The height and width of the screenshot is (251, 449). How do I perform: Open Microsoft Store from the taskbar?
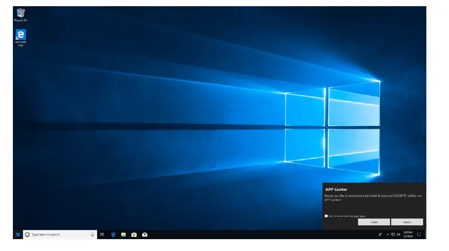[x=134, y=235]
